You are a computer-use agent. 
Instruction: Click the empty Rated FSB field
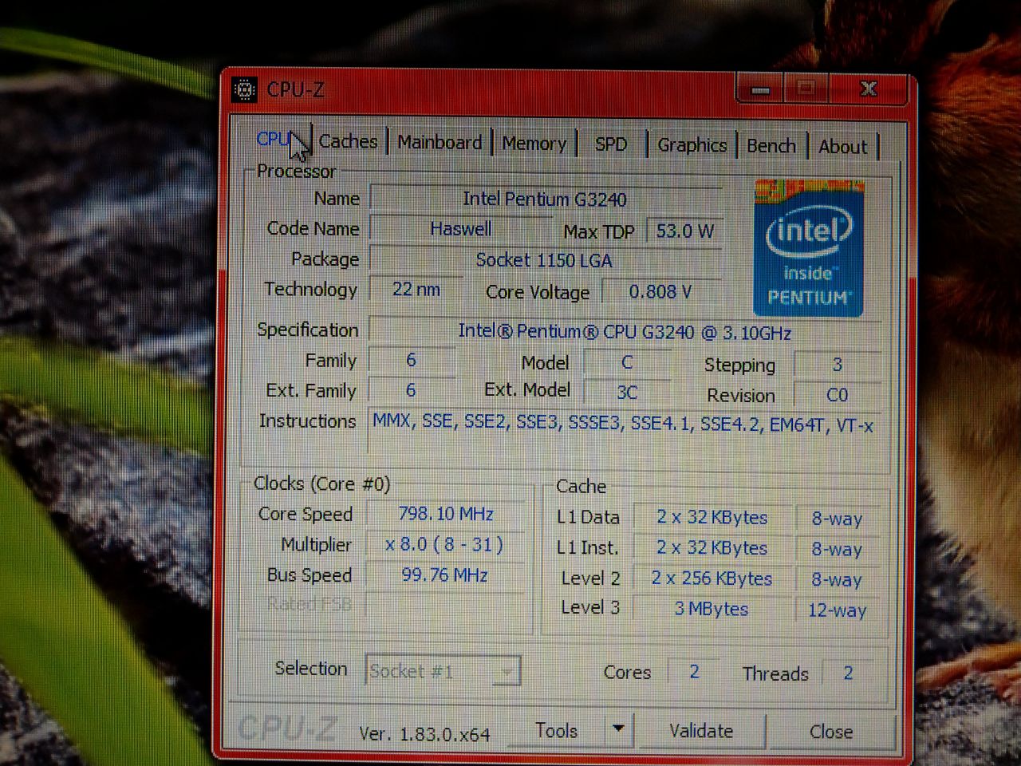[x=445, y=605]
